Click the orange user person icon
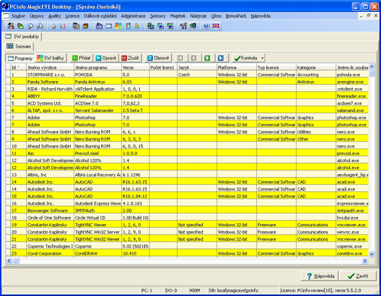The width and height of the screenshot is (381, 296). [x=137, y=26]
